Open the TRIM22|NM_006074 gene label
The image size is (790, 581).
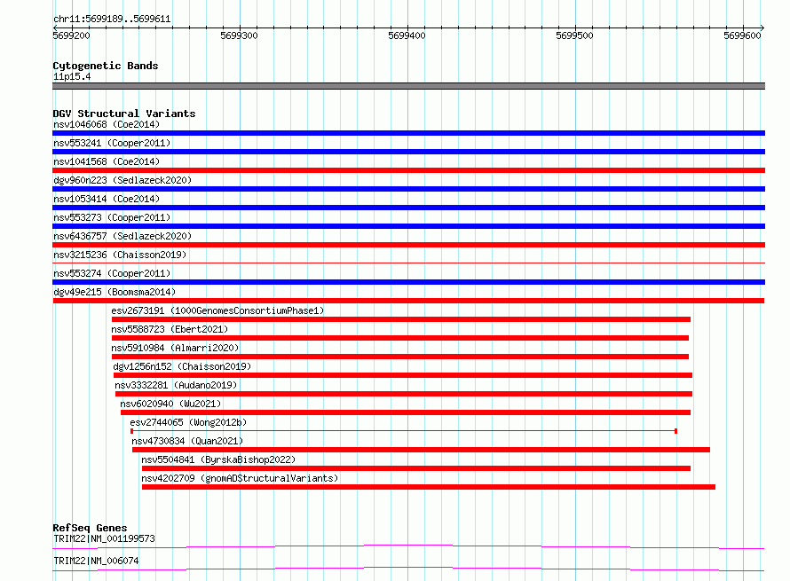coord(96,561)
